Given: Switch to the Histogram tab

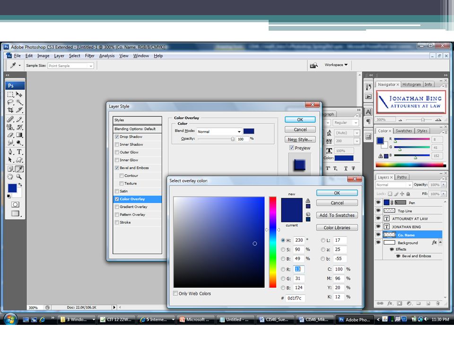Looking at the screenshot, I should (x=411, y=85).
